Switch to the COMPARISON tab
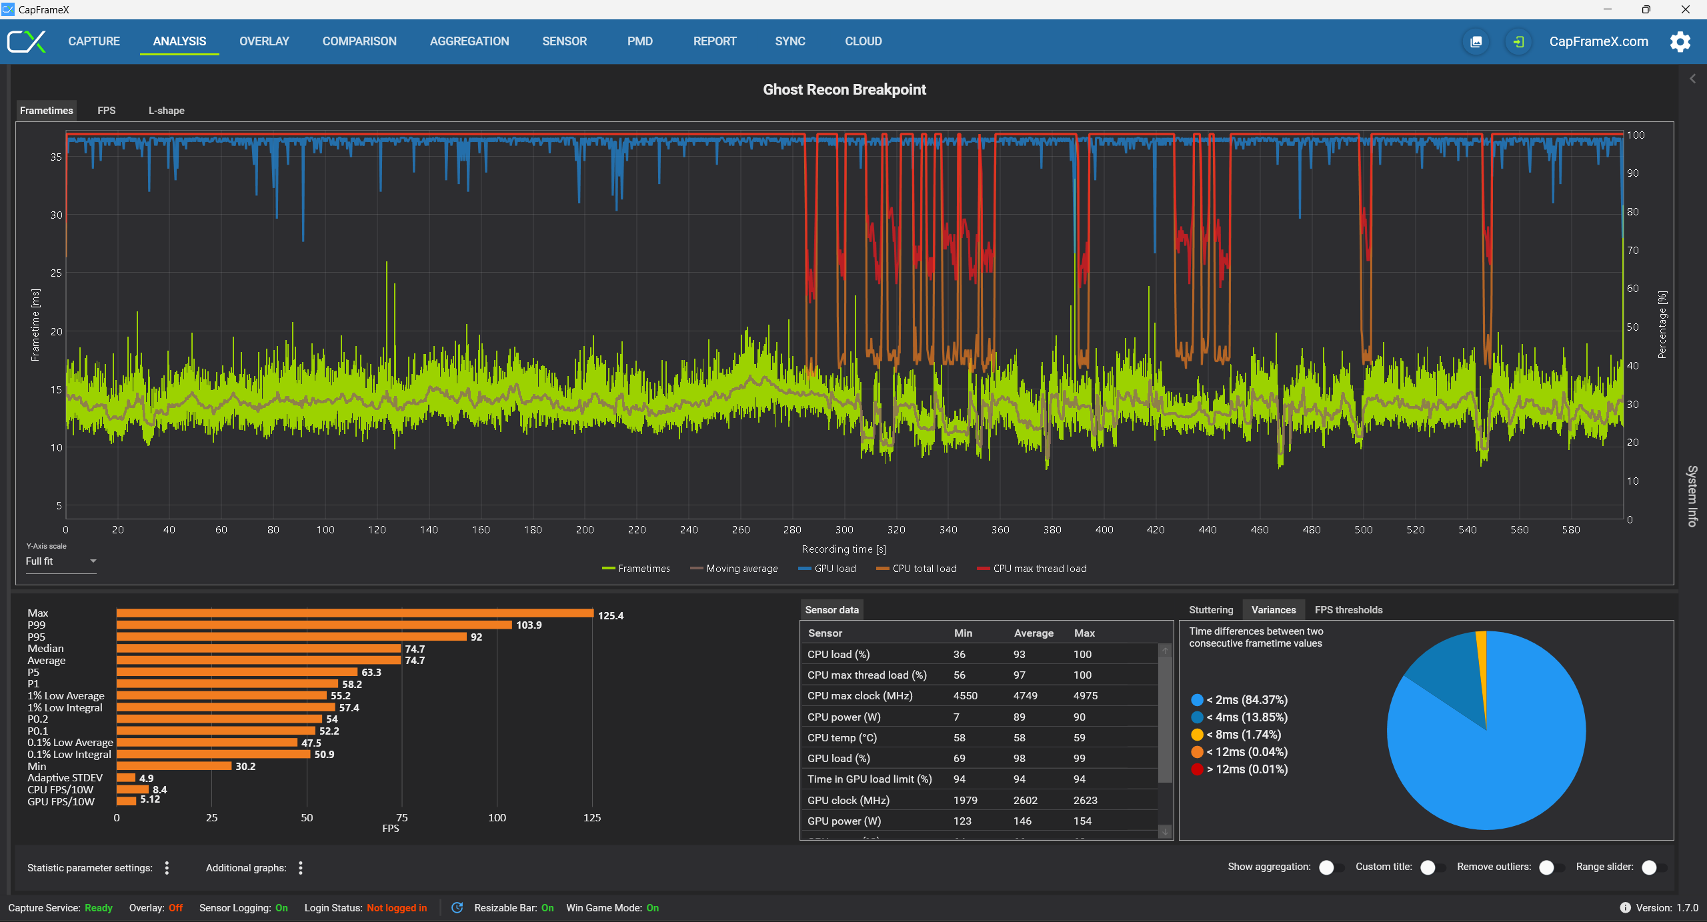Viewport: 1707px width, 922px height. pyautogui.click(x=359, y=41)
